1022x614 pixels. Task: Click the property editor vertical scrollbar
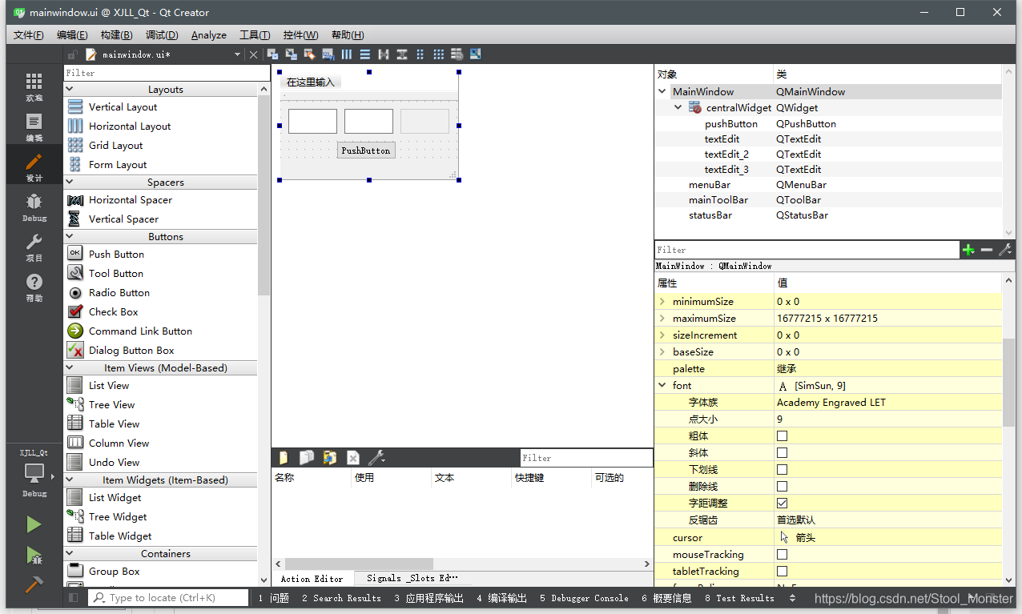1008,383
